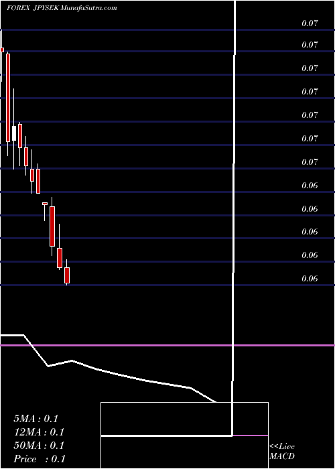Image resolution: width=335 pixels, height=469 pixels.
Task: Click the '5MA : 0.1' value
Action: (36, 419)
